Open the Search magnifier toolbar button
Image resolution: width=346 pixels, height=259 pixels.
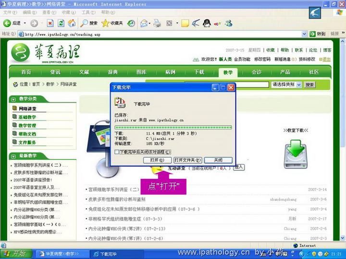89,23
